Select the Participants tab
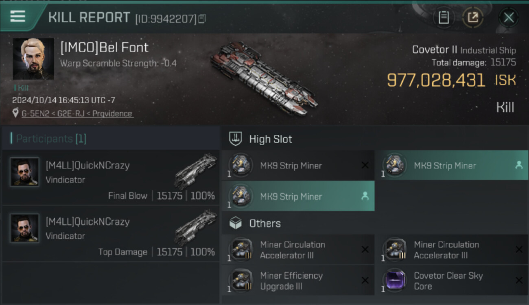Image resolution: width=529 pixels, height=305 pixels. click(51, 139)
